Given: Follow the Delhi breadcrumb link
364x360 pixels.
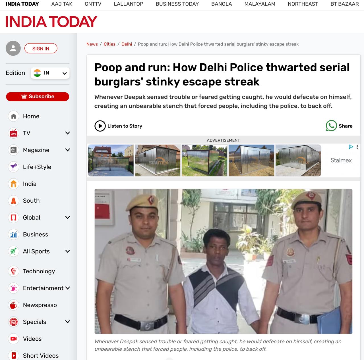Looking at the screenshot, I should pos(127,44).
